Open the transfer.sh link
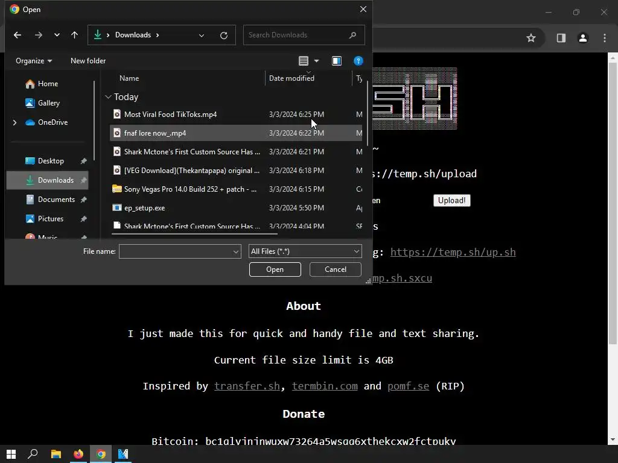Screen dimensions: 618x463 247,386
